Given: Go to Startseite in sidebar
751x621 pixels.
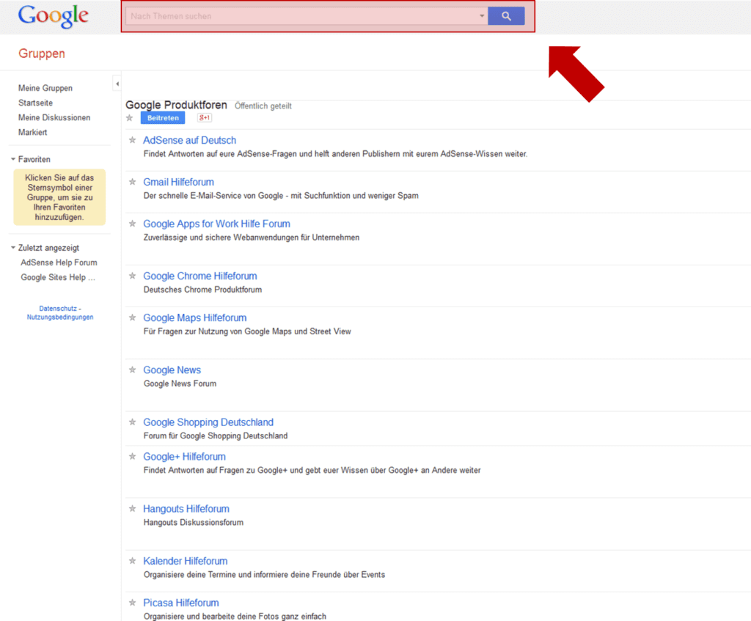Looking at the screenshot, I should tap(35, 103).
